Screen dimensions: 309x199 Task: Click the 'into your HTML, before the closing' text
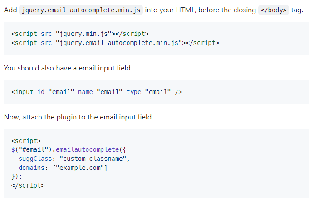click(x=201, y=10)
